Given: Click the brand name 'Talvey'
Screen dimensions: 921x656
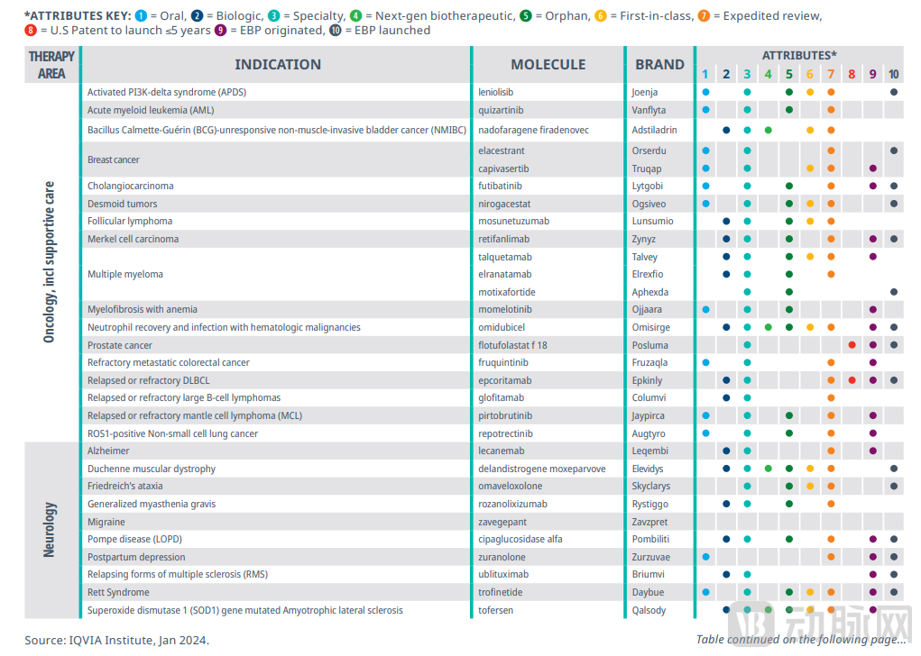Looking at the screenshot, I should point(645,257).
